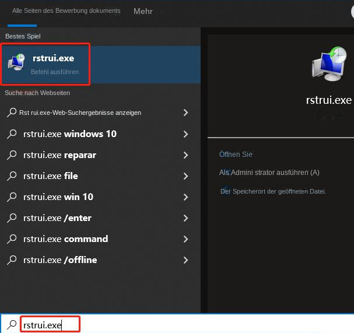This screenshot has width=354, height=333.
Task: Expand the chevron for Web-Suchergebnisse anzeigen
Action: pos(185,113)
